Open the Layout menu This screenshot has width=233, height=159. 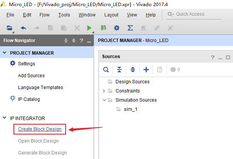click(111, 15)
